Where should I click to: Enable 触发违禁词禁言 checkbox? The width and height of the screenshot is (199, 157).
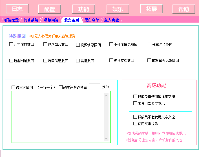[61, 87]
